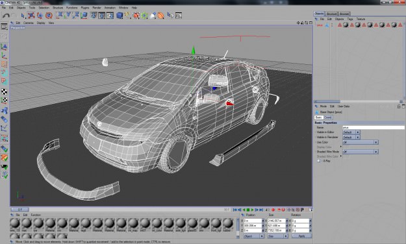Click the Name input field
Viewport: 406px width, 244px height.
tap(373, 128)
